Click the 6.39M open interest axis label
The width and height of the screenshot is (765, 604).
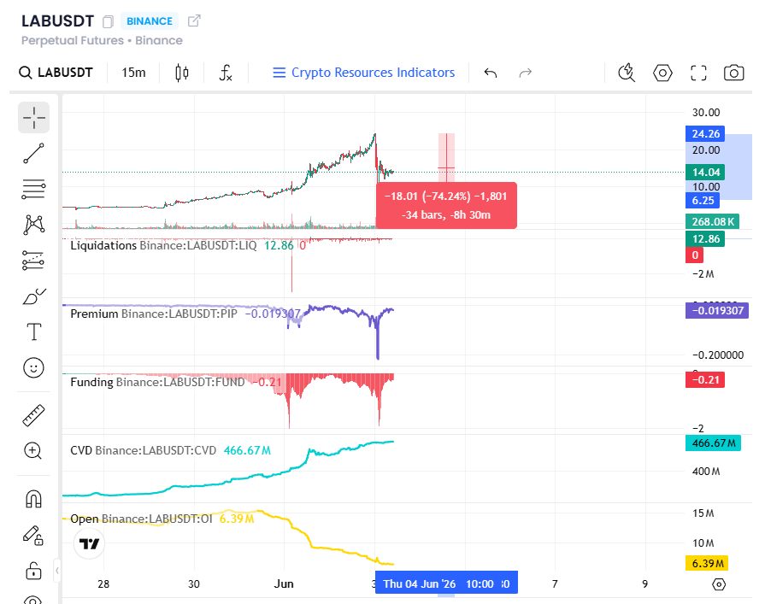707,563
